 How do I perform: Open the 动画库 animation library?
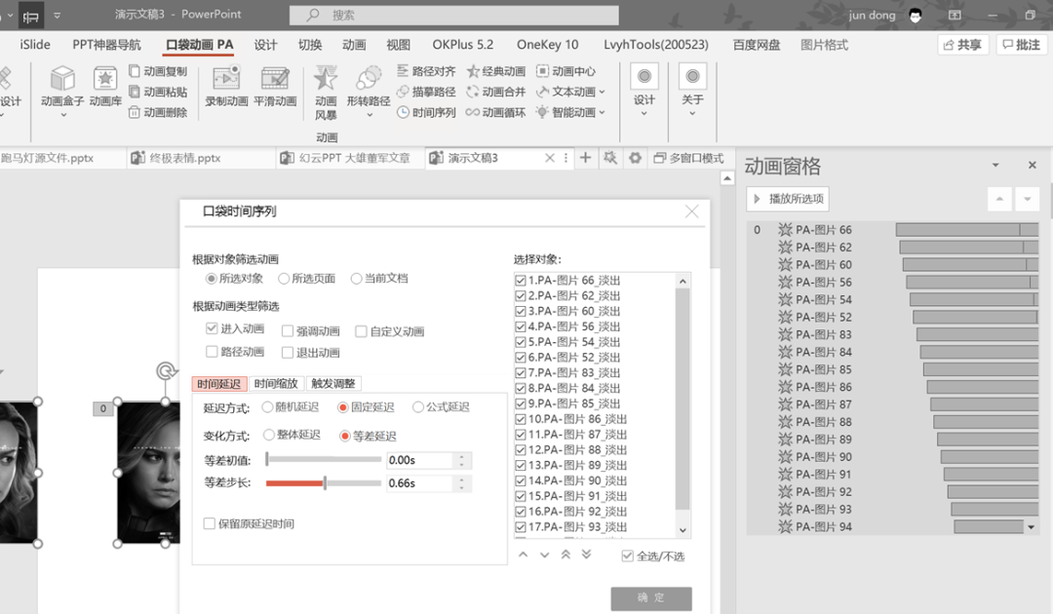tap(105, 88)
